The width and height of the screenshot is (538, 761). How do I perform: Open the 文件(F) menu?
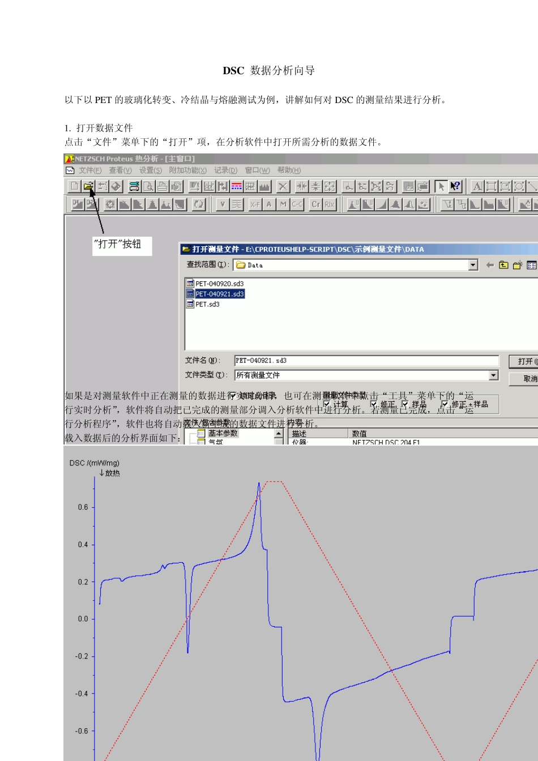(90, 170)
